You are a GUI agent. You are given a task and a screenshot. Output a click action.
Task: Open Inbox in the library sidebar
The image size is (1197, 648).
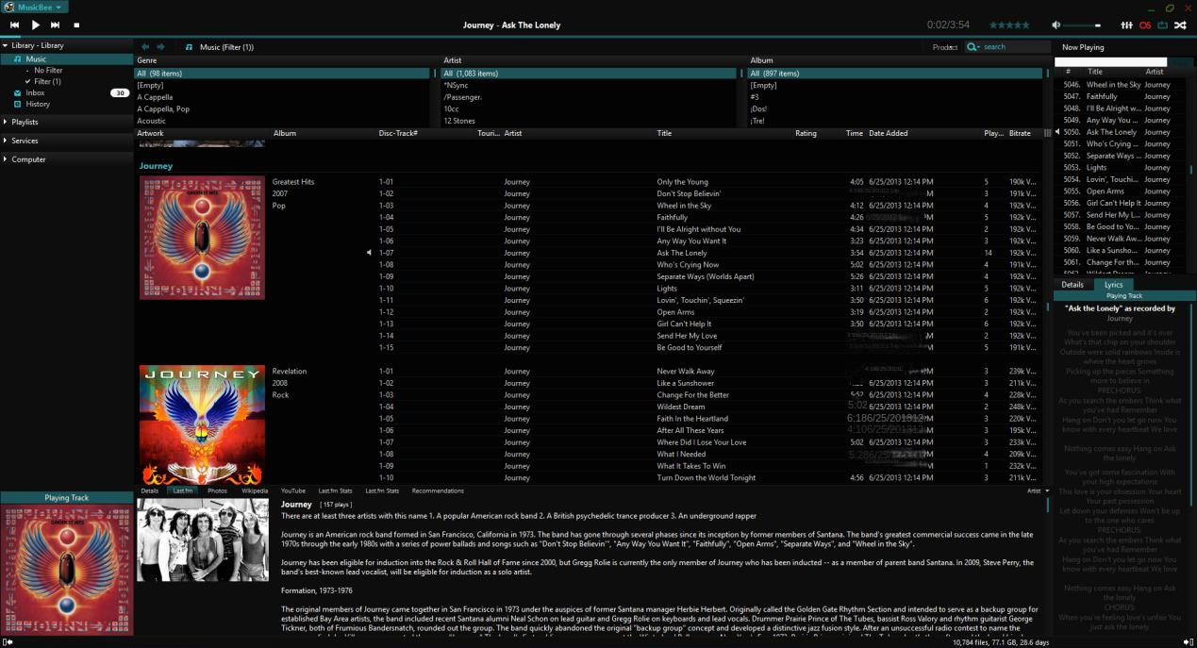tap(35, 92)
